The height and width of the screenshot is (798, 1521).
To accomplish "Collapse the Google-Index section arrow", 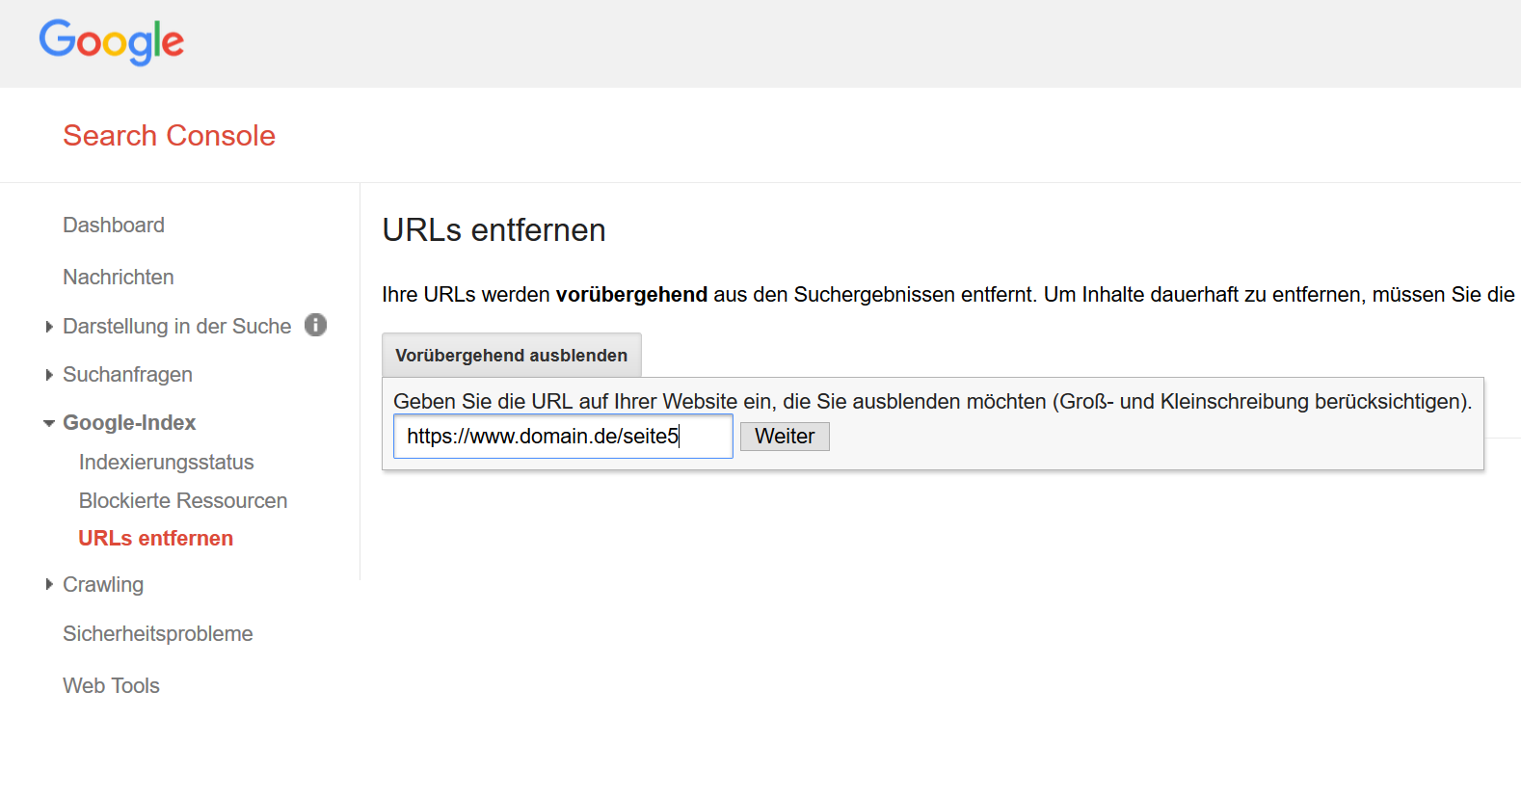I will tap(49, 423).
